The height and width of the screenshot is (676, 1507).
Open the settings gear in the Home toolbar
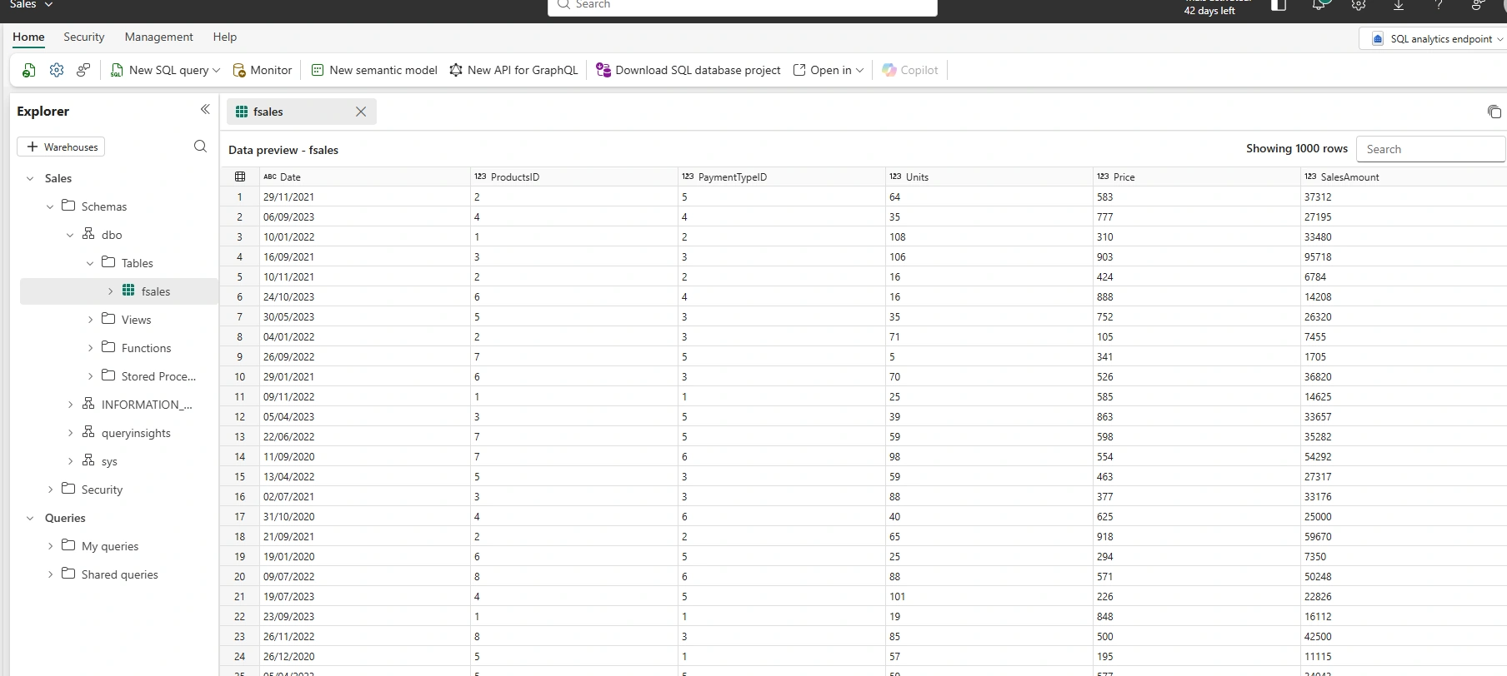pyautogui.click(x=57, y=71)
